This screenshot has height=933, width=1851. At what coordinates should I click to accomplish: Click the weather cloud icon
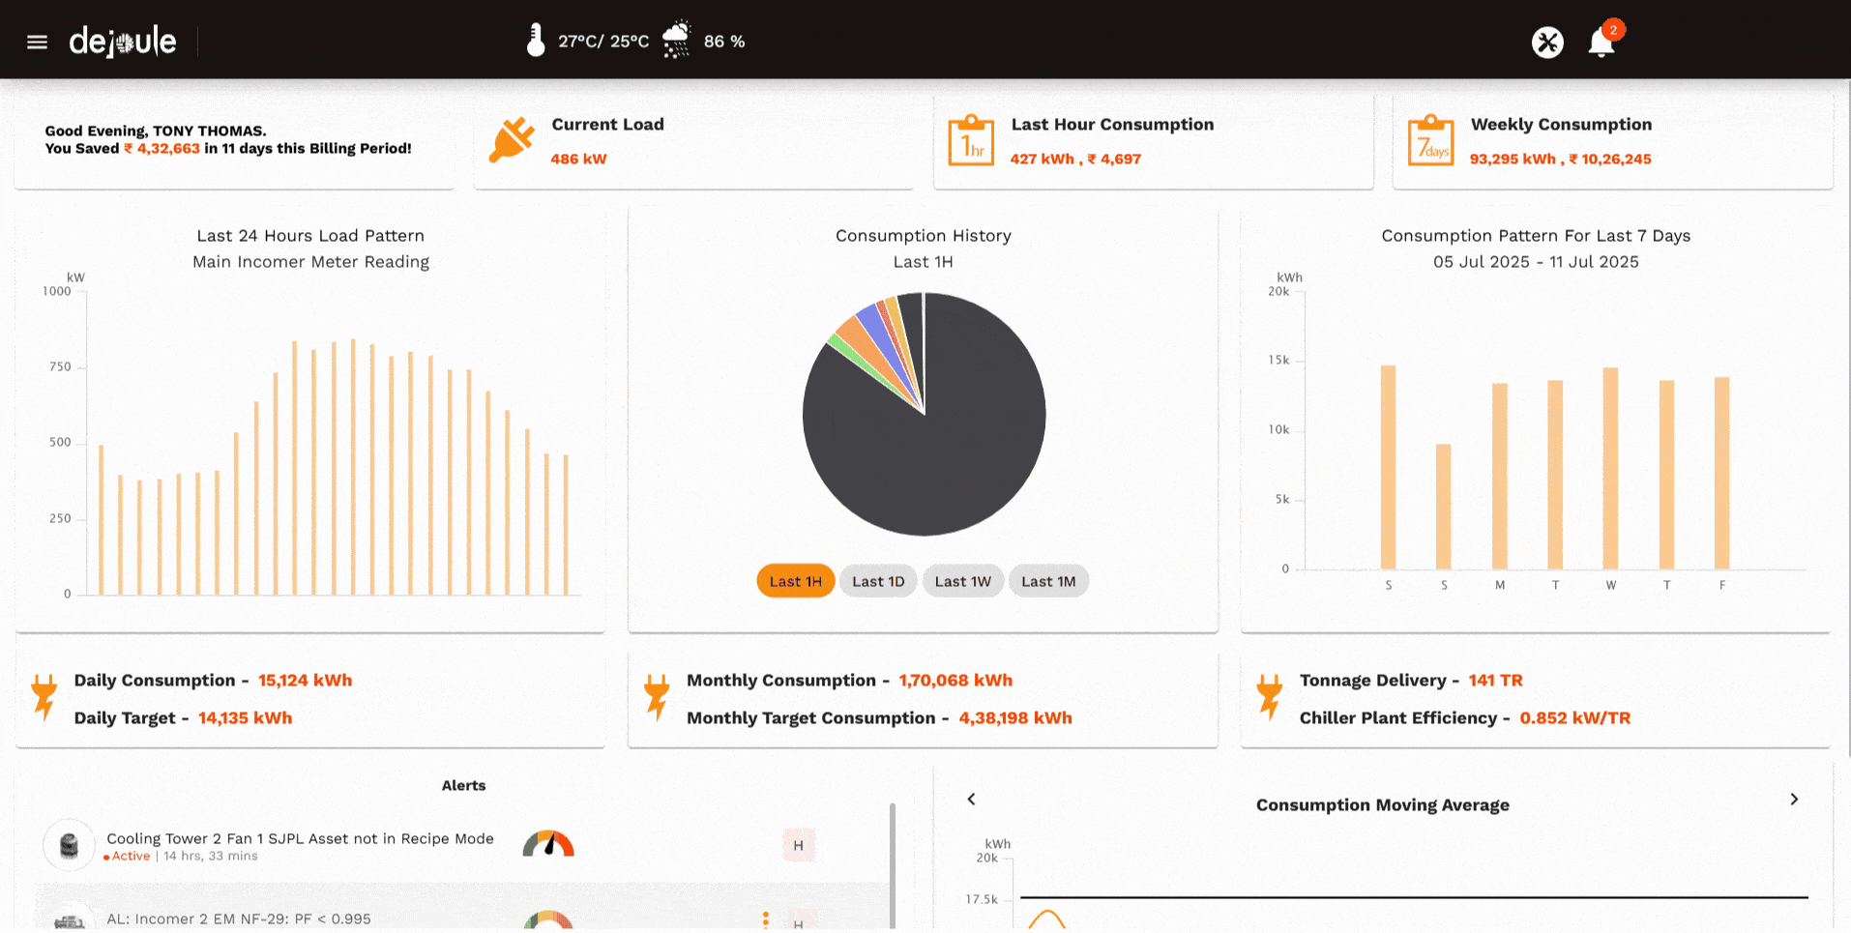coord(677,41)
